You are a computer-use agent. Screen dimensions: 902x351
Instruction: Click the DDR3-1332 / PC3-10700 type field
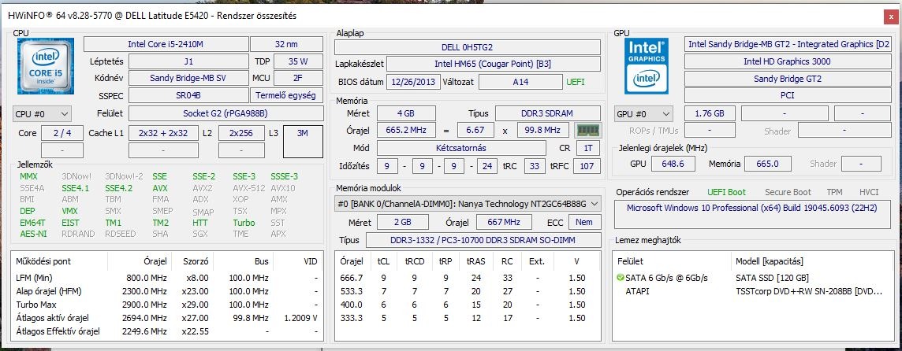click(483, 239)
